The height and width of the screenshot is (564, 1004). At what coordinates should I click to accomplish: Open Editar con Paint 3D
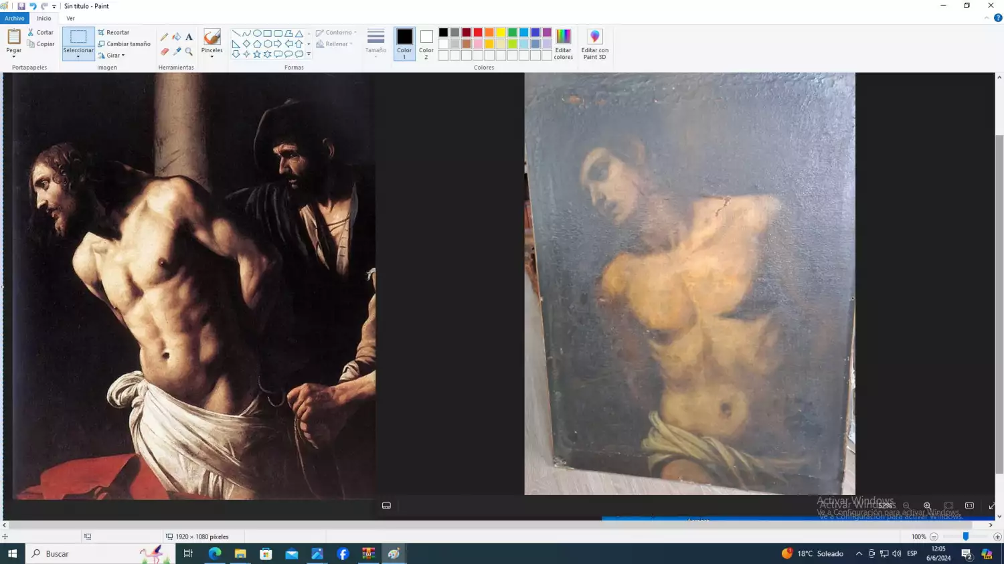[594, 44]
